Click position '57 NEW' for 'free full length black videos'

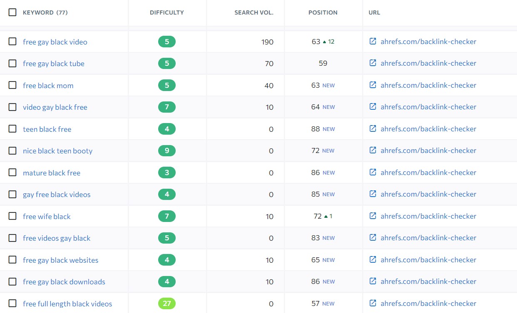point(323,303)
